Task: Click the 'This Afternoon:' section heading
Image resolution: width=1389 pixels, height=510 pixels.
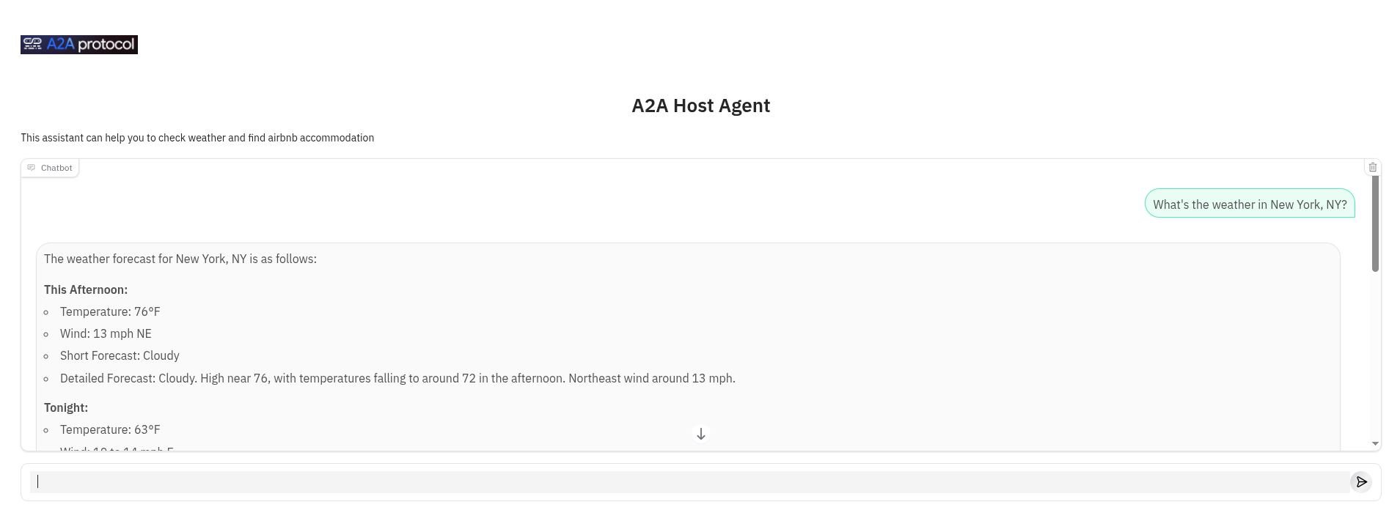Action: pos(86,289)
